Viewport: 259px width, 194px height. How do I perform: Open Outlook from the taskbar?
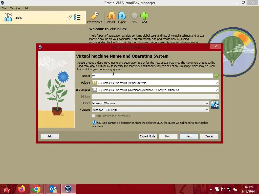tap(53, 189)
